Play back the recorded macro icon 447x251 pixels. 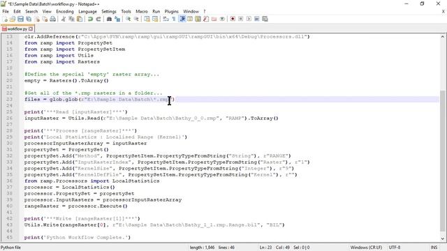click(x=249, y=19)
